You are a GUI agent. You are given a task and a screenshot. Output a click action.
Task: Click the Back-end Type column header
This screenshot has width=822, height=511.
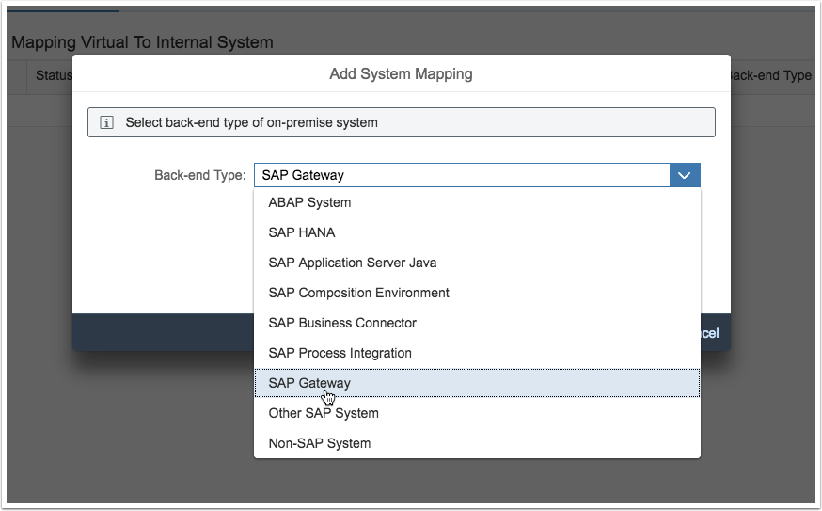(771, 75)
